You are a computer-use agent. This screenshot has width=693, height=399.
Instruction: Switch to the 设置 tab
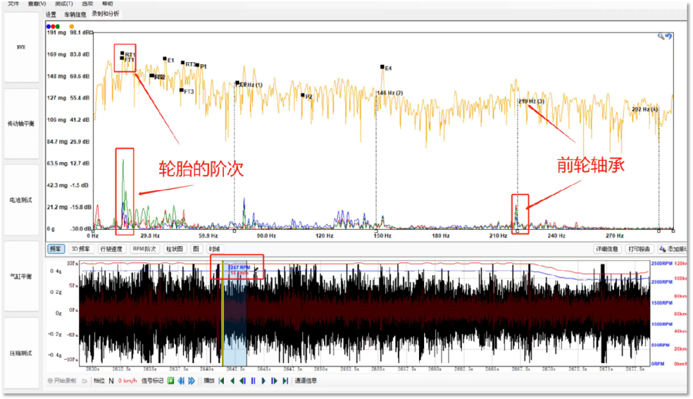pos(51,15)
